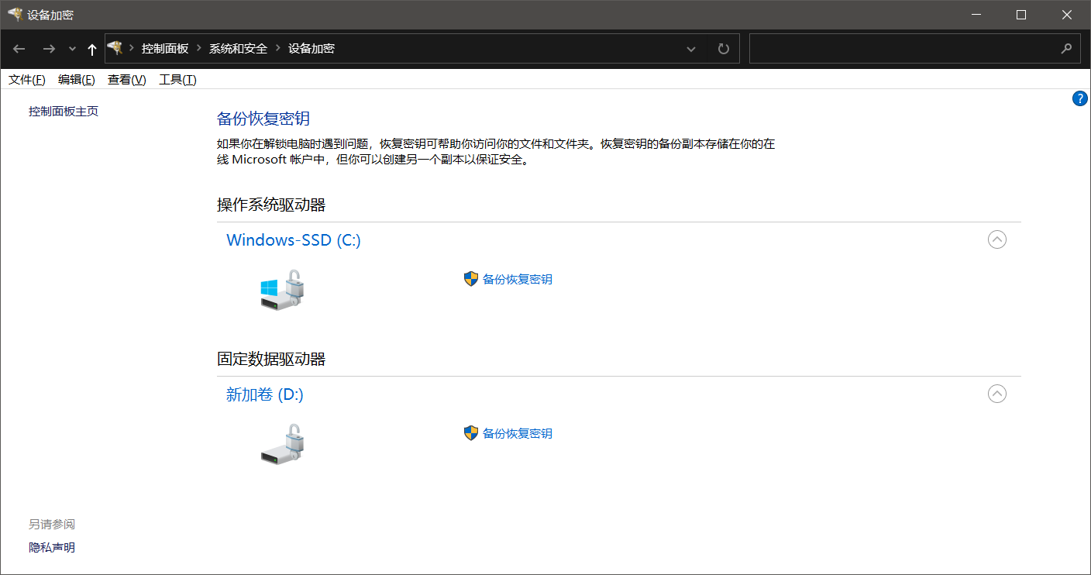1091x575 pixels.
Task: Close the 设备加密 window
Action: tap(1067, 15)
